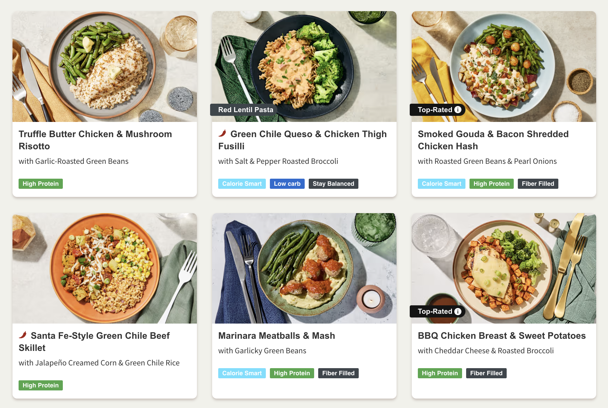
Task: Click spicy pepper icon beside Santa Fe-Style title
Action: click(23, 335)
